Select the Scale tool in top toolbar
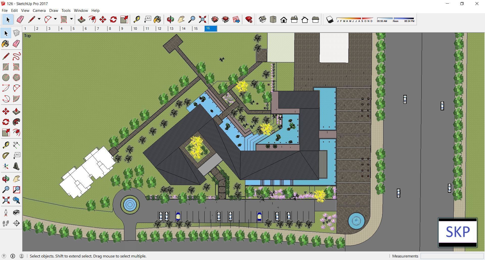Image resolution: width=485 pixels, height=260 pixels. click(x=124, y=19)
